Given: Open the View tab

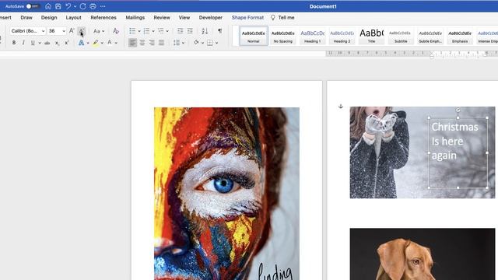Looking at the screenshot, I should [x=184, y=17].
